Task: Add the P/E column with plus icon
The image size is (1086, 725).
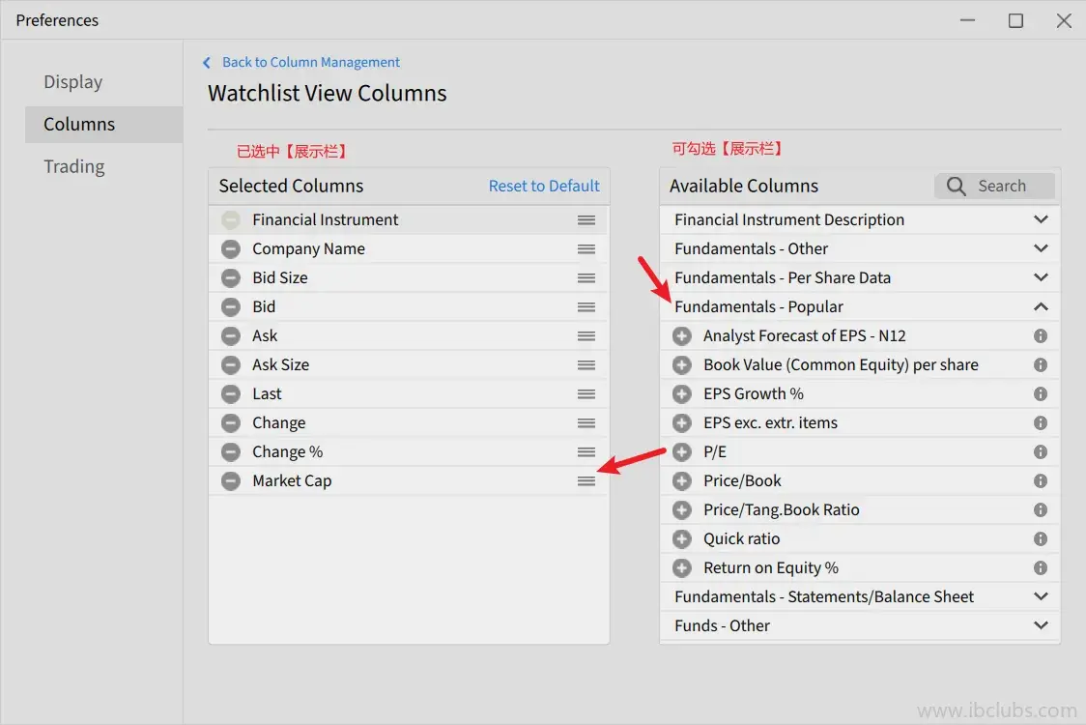Action: 682,451
